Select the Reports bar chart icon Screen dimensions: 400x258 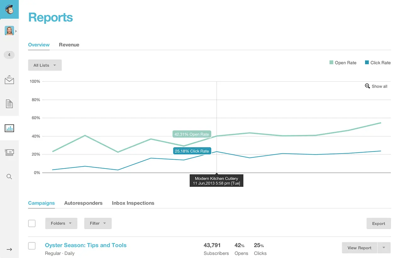[x=9, y=128]
